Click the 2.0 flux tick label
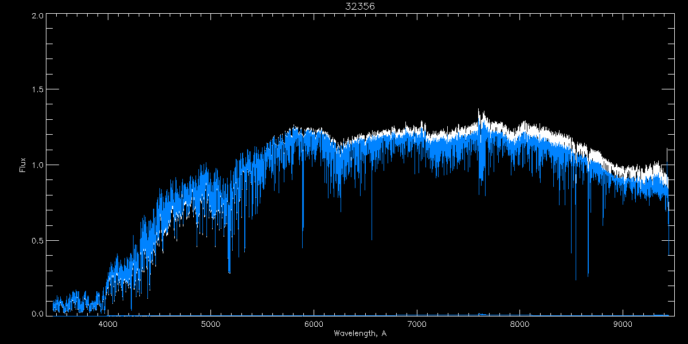 click(37, 16)
